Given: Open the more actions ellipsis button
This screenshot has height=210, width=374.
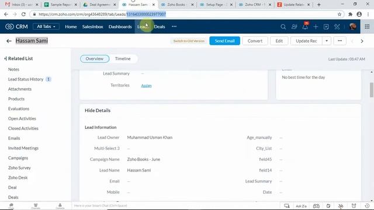Looking at the screenshot, I should [340, 41].
